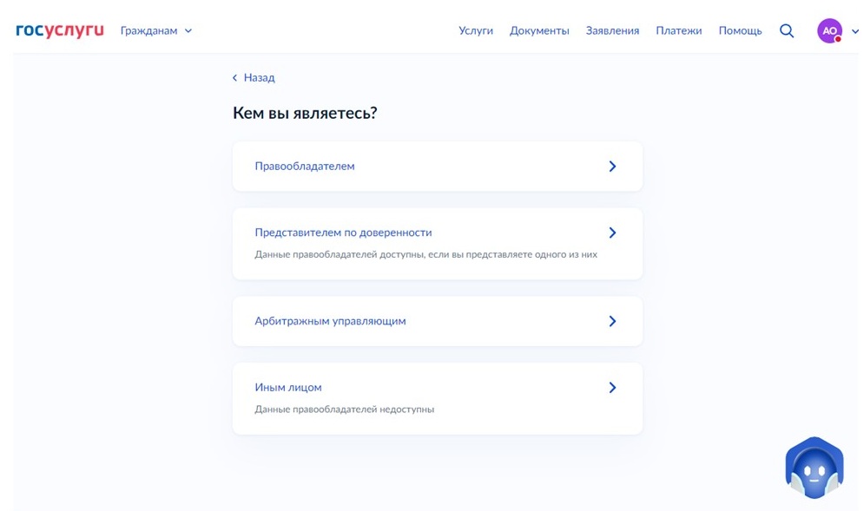Open the robot assistant chat icon
This screenshot has width=864, height=511.
pos(814,468)
